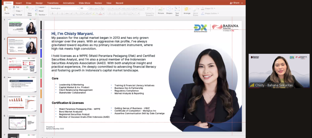Open the Layout dropdown

[x=41, y=7]
